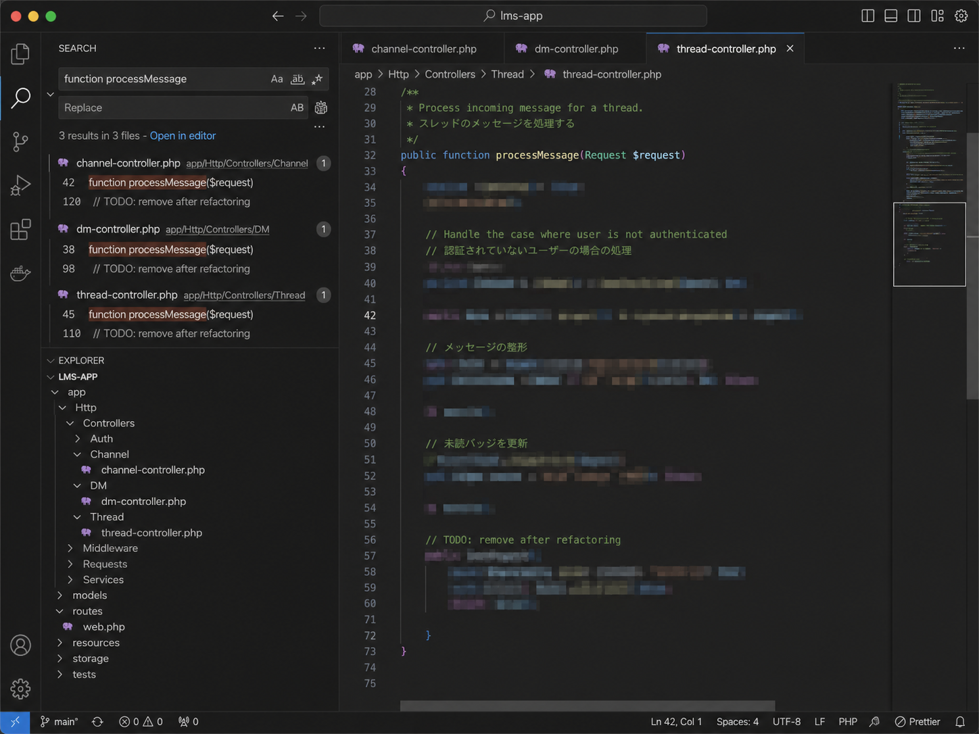Open the Explorer view in activity bar
Screen dimensions: 979x734
[x=20, y=54]
